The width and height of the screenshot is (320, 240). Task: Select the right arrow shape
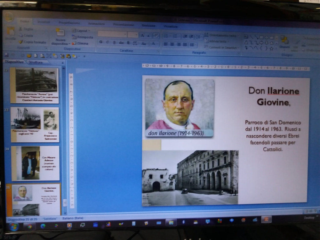[x=261, y=43]
